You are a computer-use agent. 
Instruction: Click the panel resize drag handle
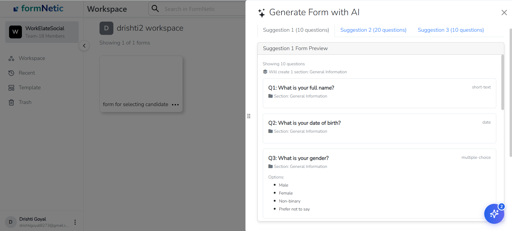249,116
